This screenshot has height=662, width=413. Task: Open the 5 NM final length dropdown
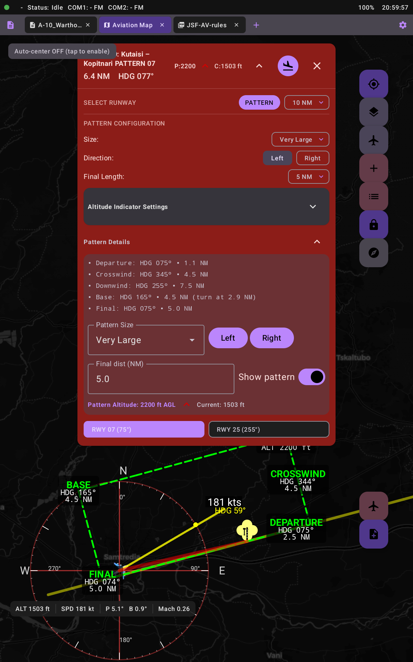[309, 177]
